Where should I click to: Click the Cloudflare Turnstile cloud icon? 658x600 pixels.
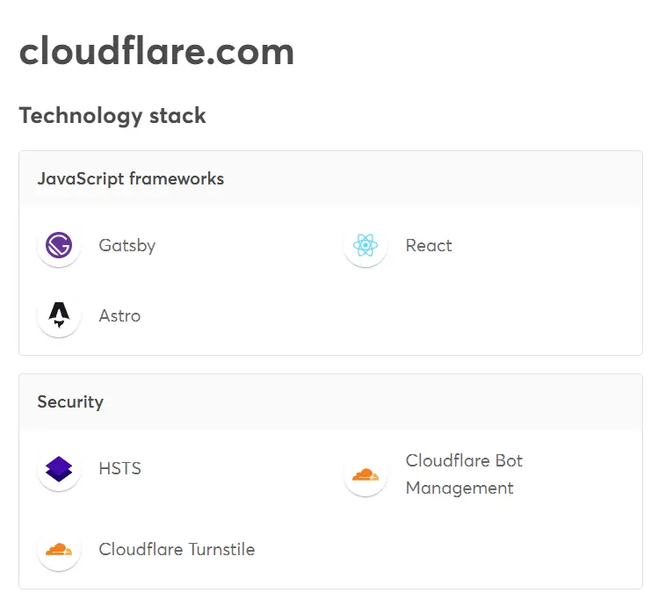click(x=59, y=549)
